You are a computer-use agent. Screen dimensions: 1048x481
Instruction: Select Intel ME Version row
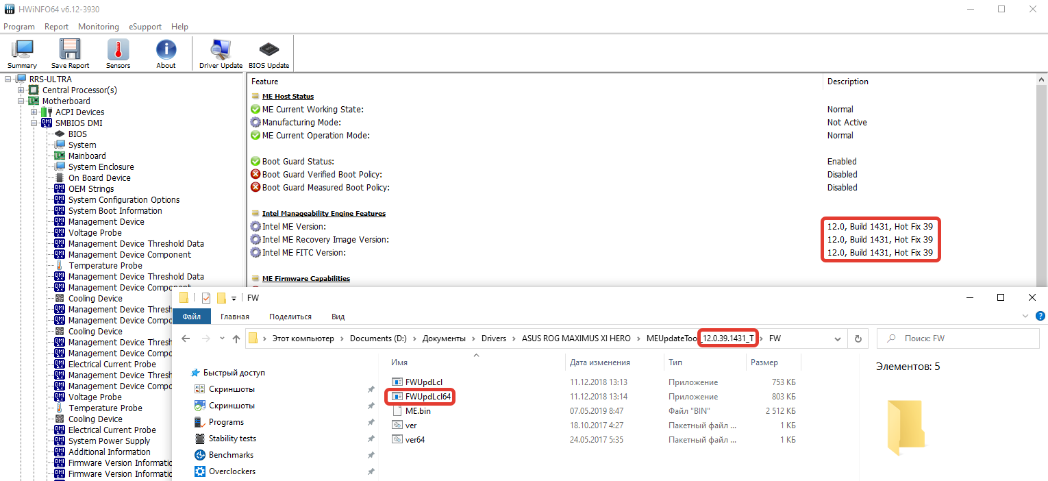pyautogui.click(x=642, y=227)
